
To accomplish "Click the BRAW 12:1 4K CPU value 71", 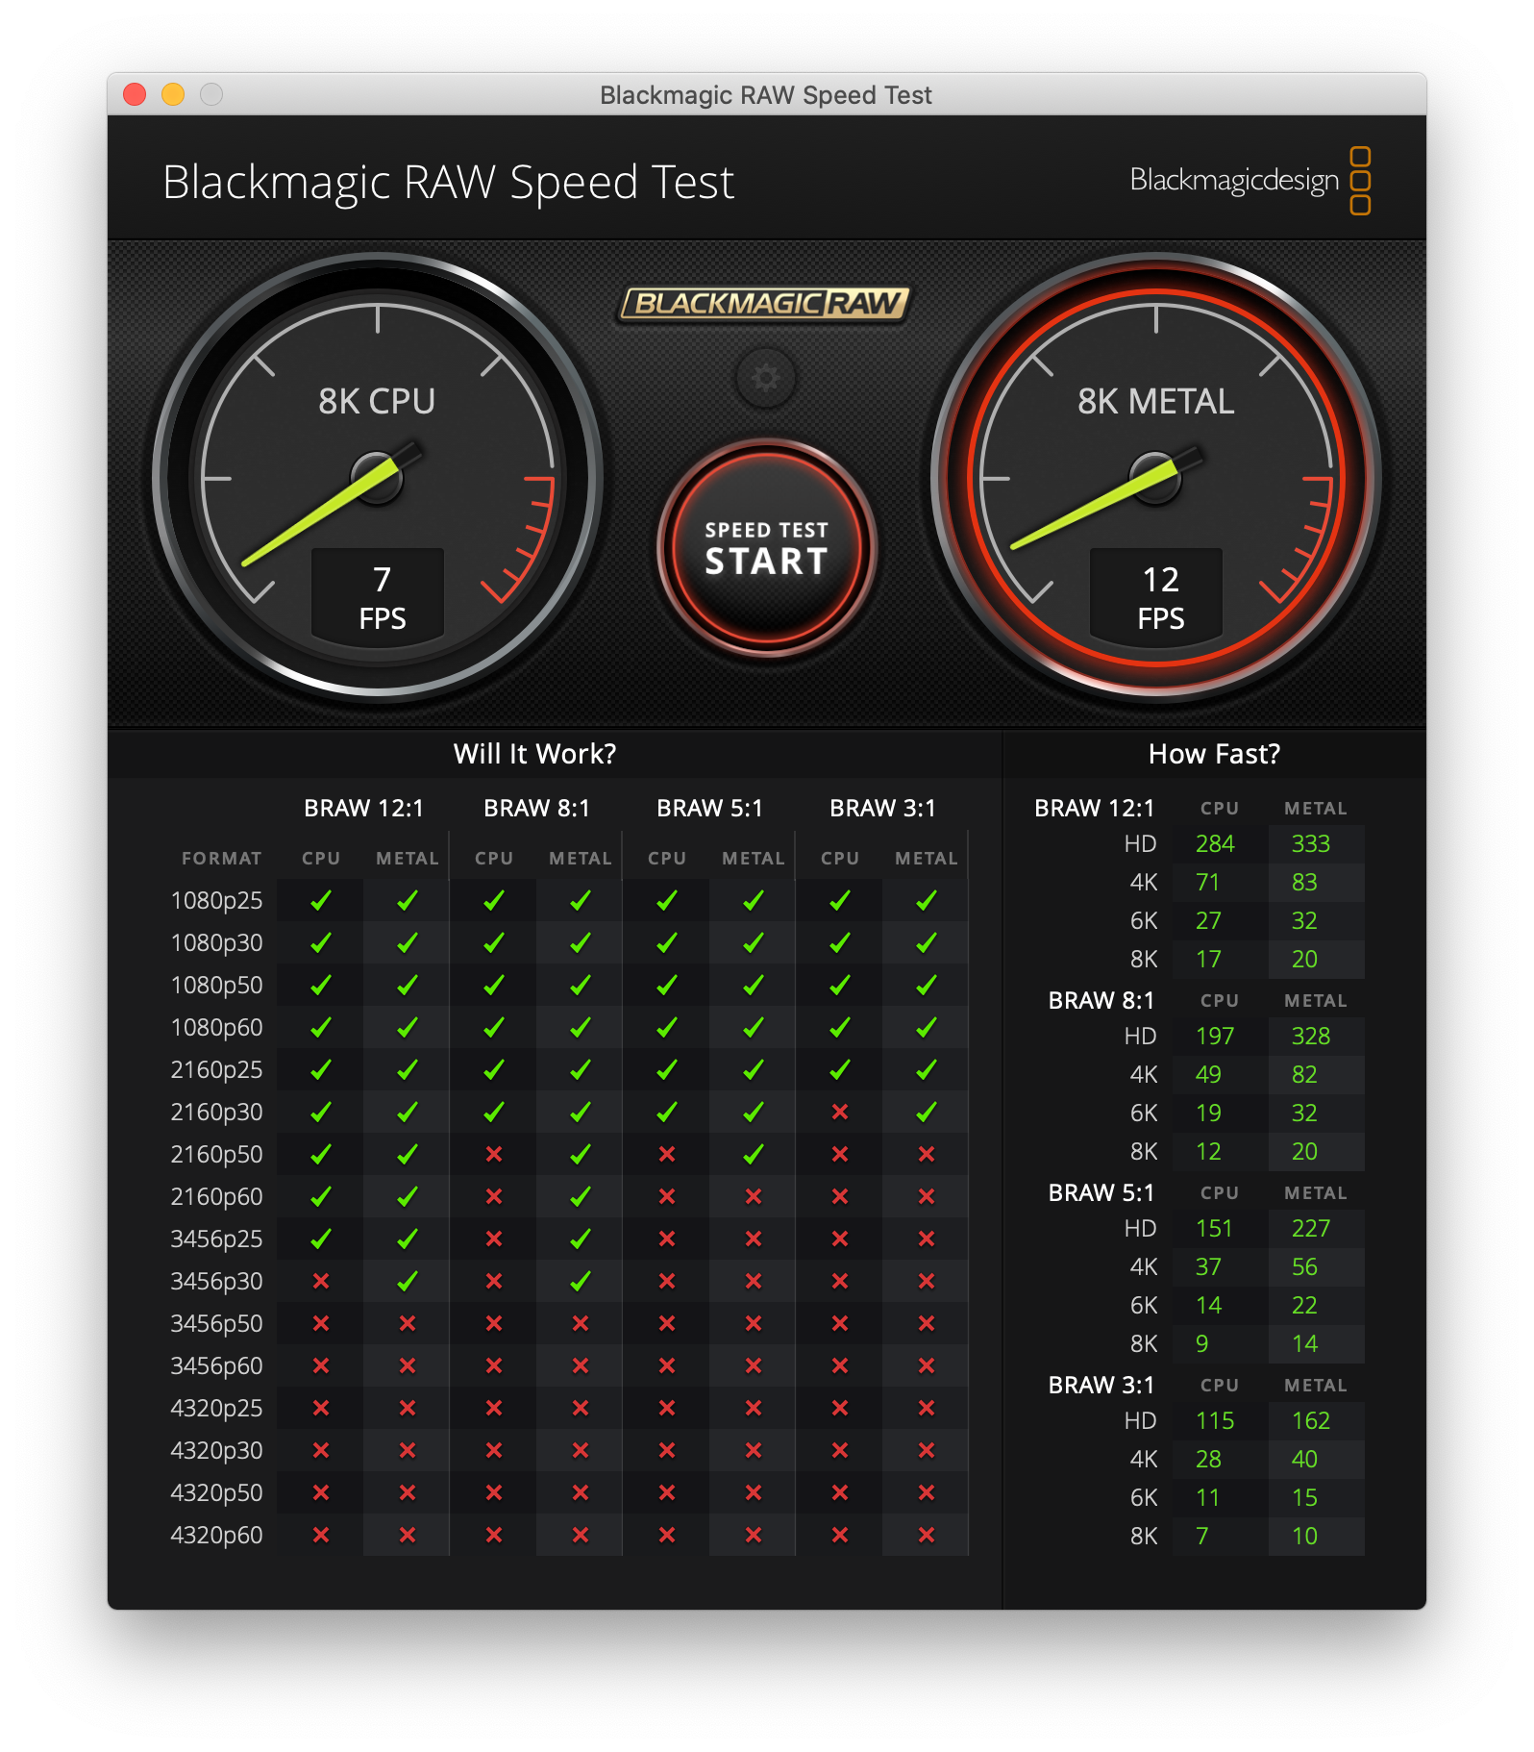I will [1208, 883].
